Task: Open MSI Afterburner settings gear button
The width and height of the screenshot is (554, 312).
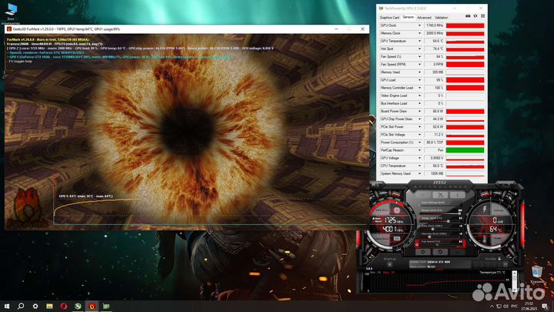Action: (423, 252)
